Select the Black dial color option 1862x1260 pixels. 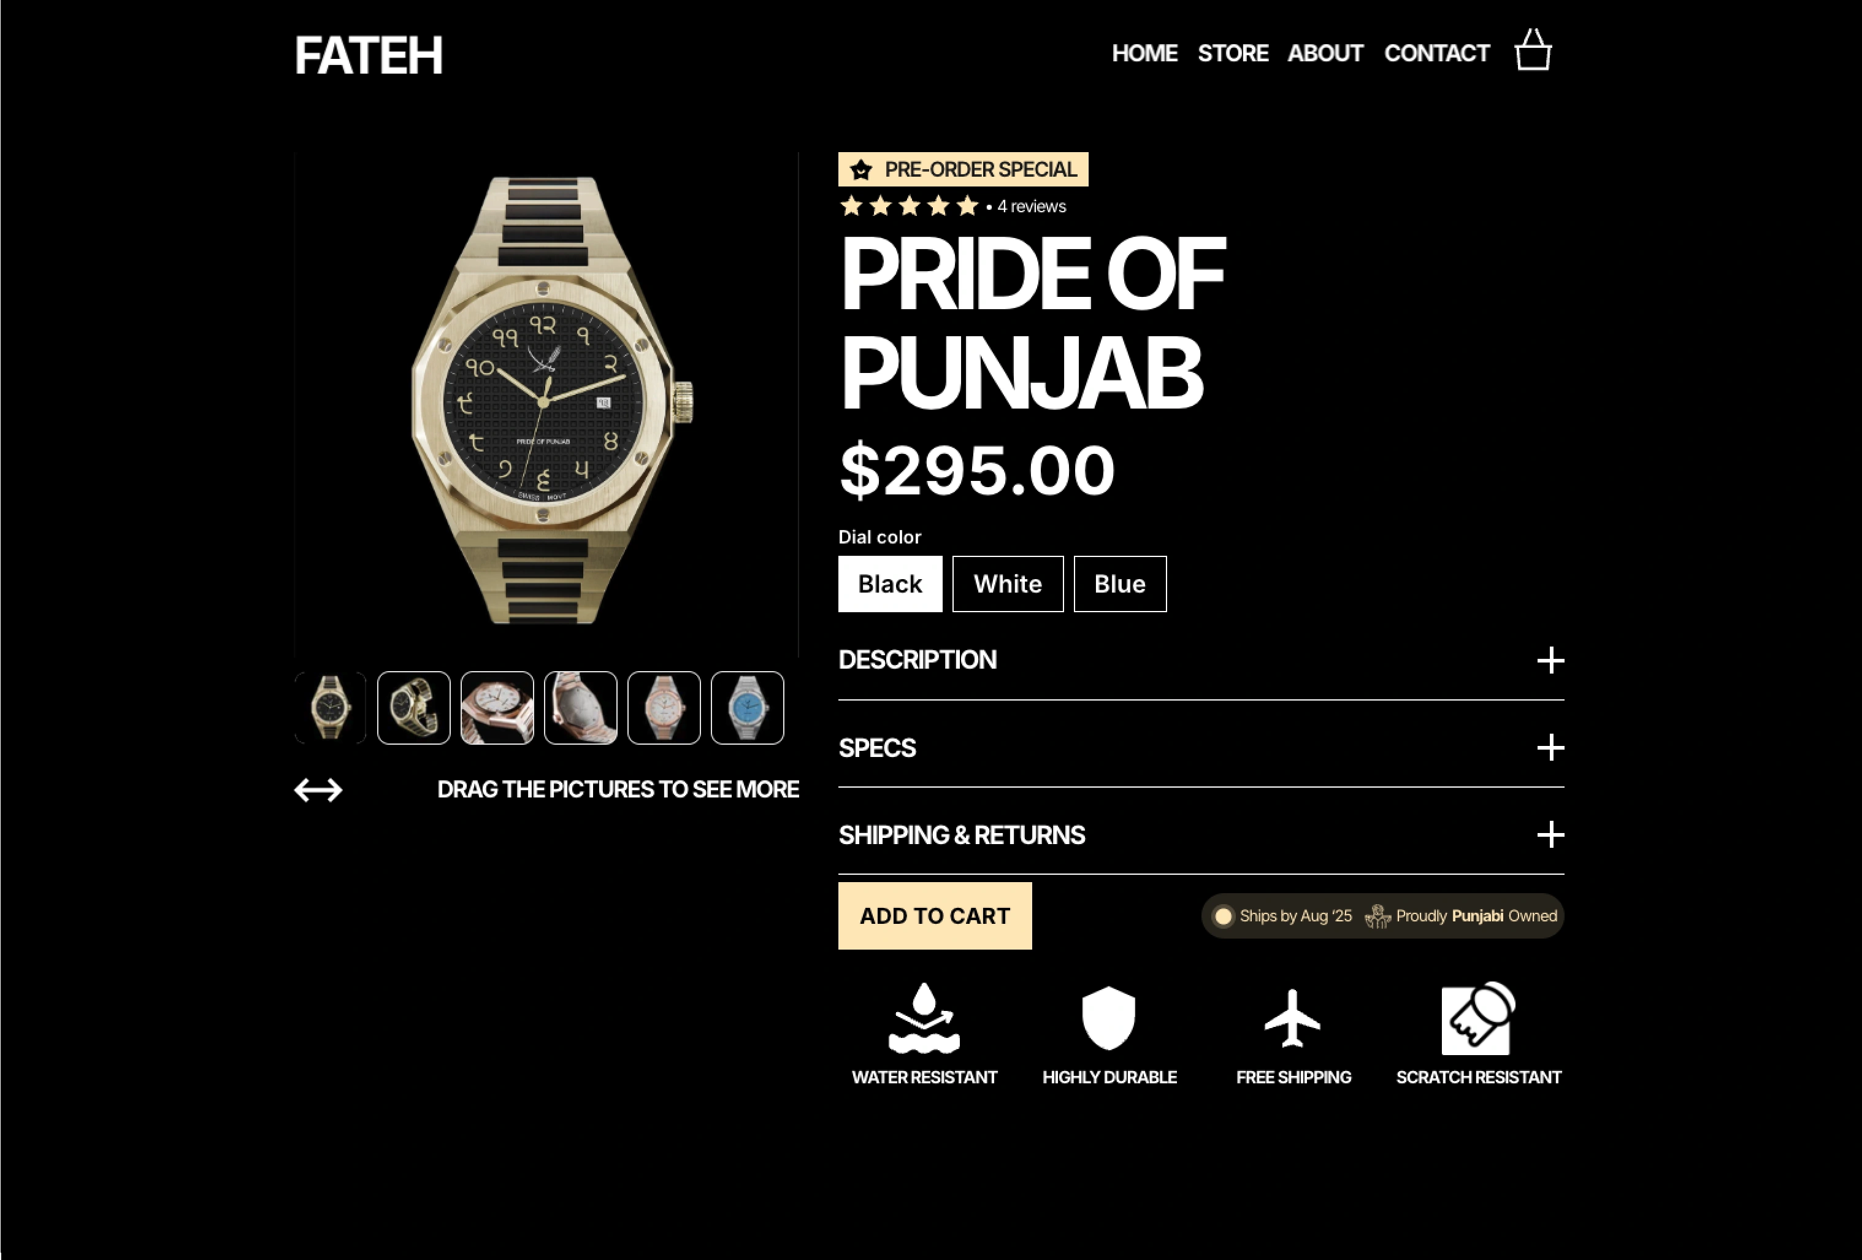(x=890, y=583)
